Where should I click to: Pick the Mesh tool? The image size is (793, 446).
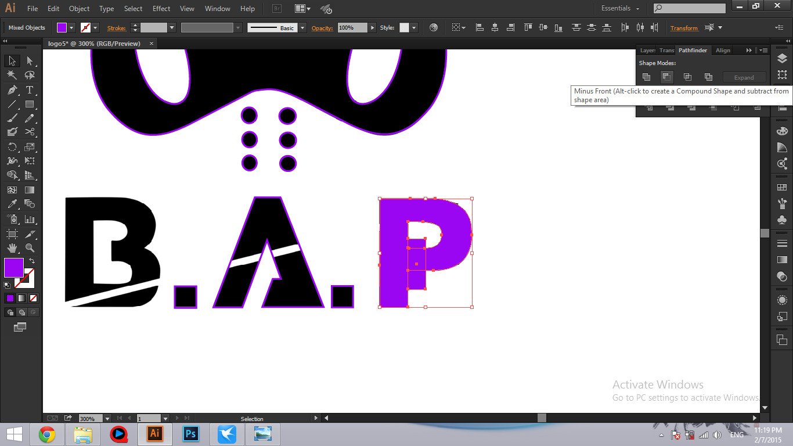(x=12, y=190)
